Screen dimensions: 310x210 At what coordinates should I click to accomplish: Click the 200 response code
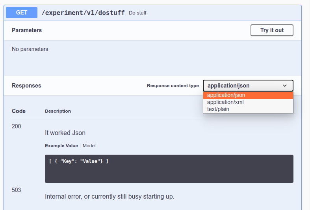point(16,126)
